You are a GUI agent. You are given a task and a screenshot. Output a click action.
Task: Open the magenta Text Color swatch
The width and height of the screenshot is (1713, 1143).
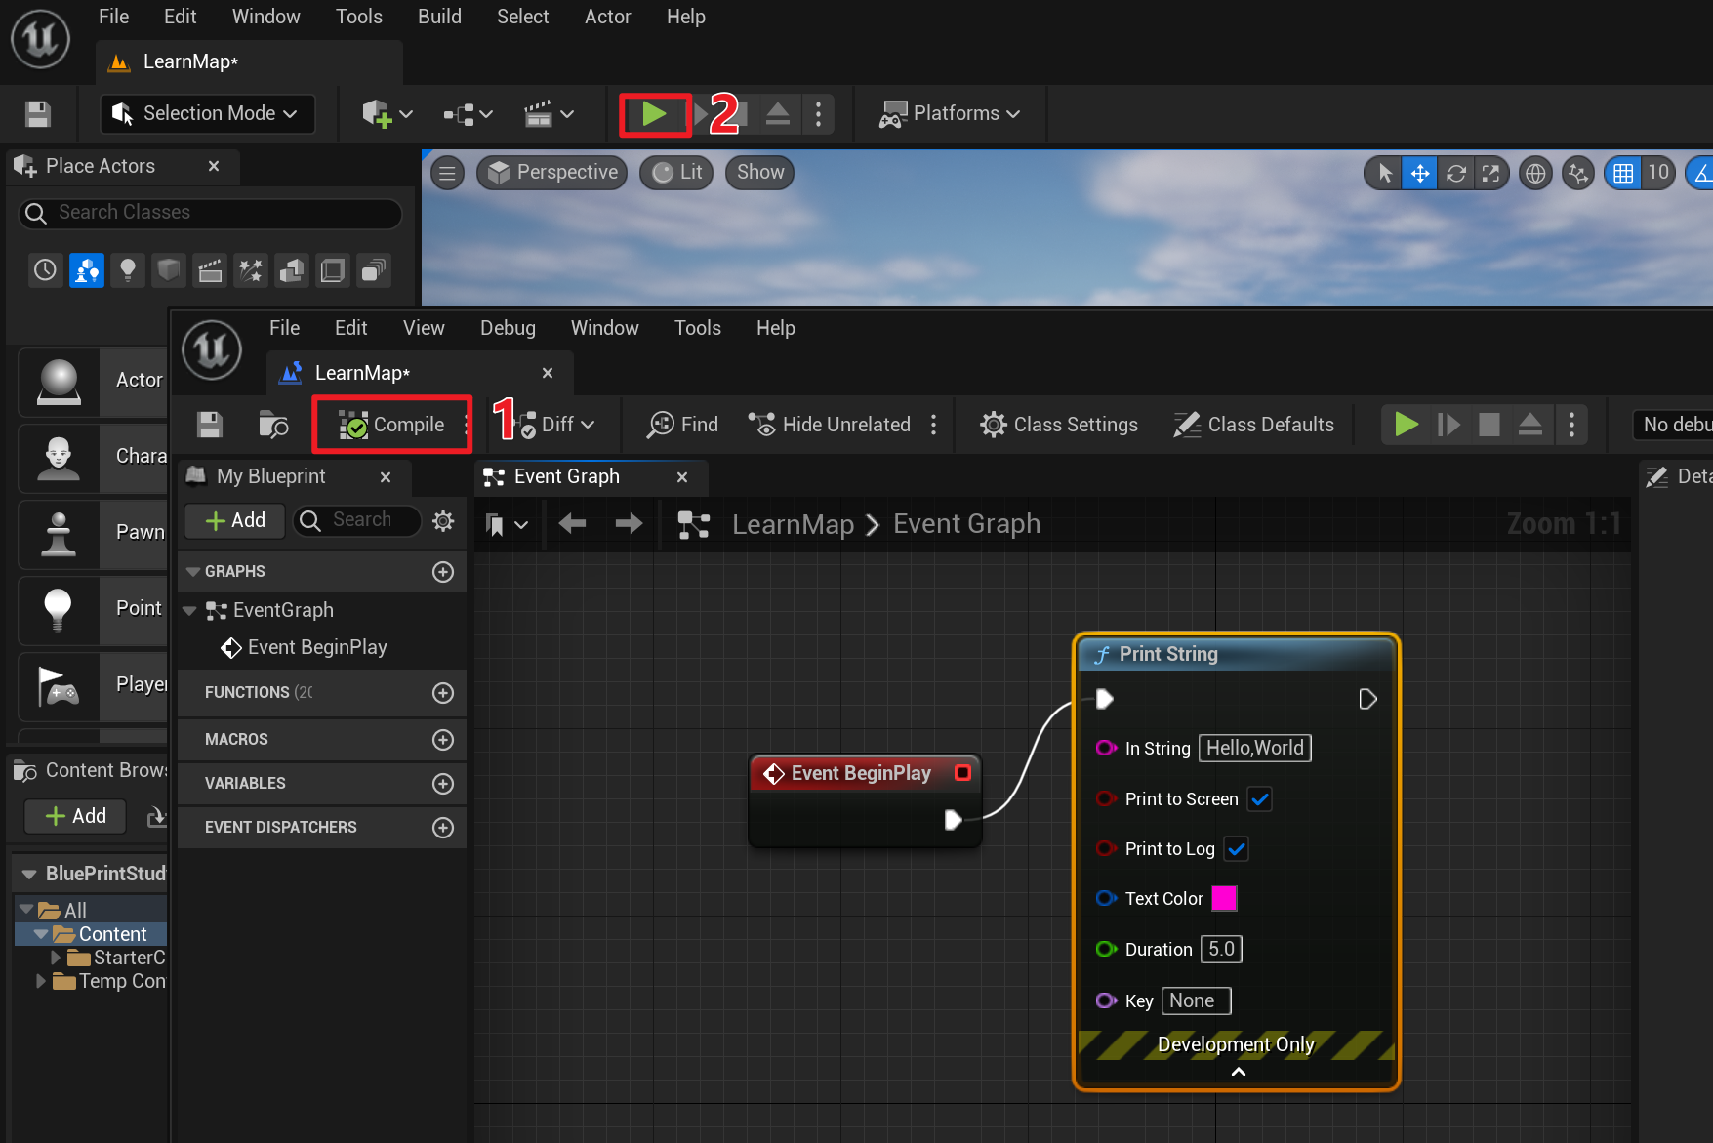(x=1224, y=898)
